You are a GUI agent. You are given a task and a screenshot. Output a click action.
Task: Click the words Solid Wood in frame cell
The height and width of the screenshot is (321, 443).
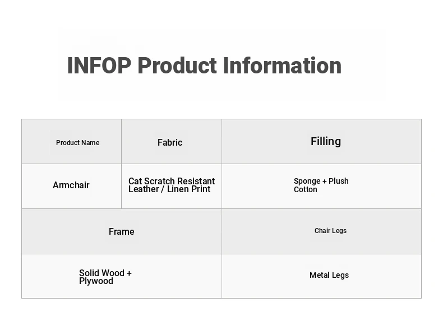pos(101,273)
